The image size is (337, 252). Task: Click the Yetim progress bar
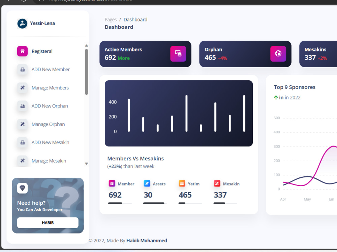(x=190, y=203)
